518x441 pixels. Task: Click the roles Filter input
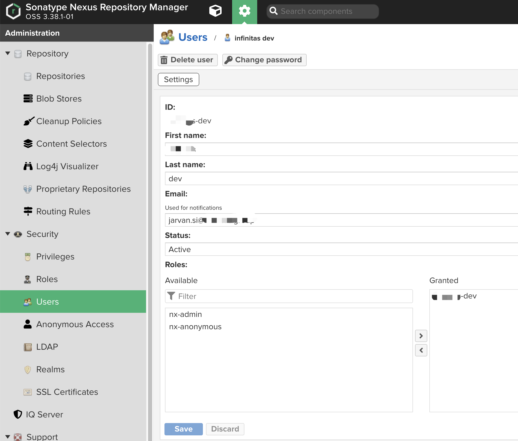(289, 296)
